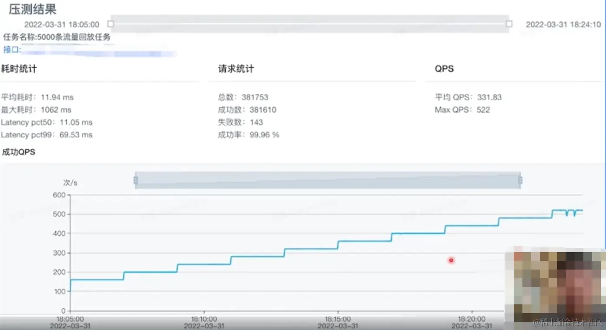
Task: Click the 接口 link label
Action: click(12, 50)
